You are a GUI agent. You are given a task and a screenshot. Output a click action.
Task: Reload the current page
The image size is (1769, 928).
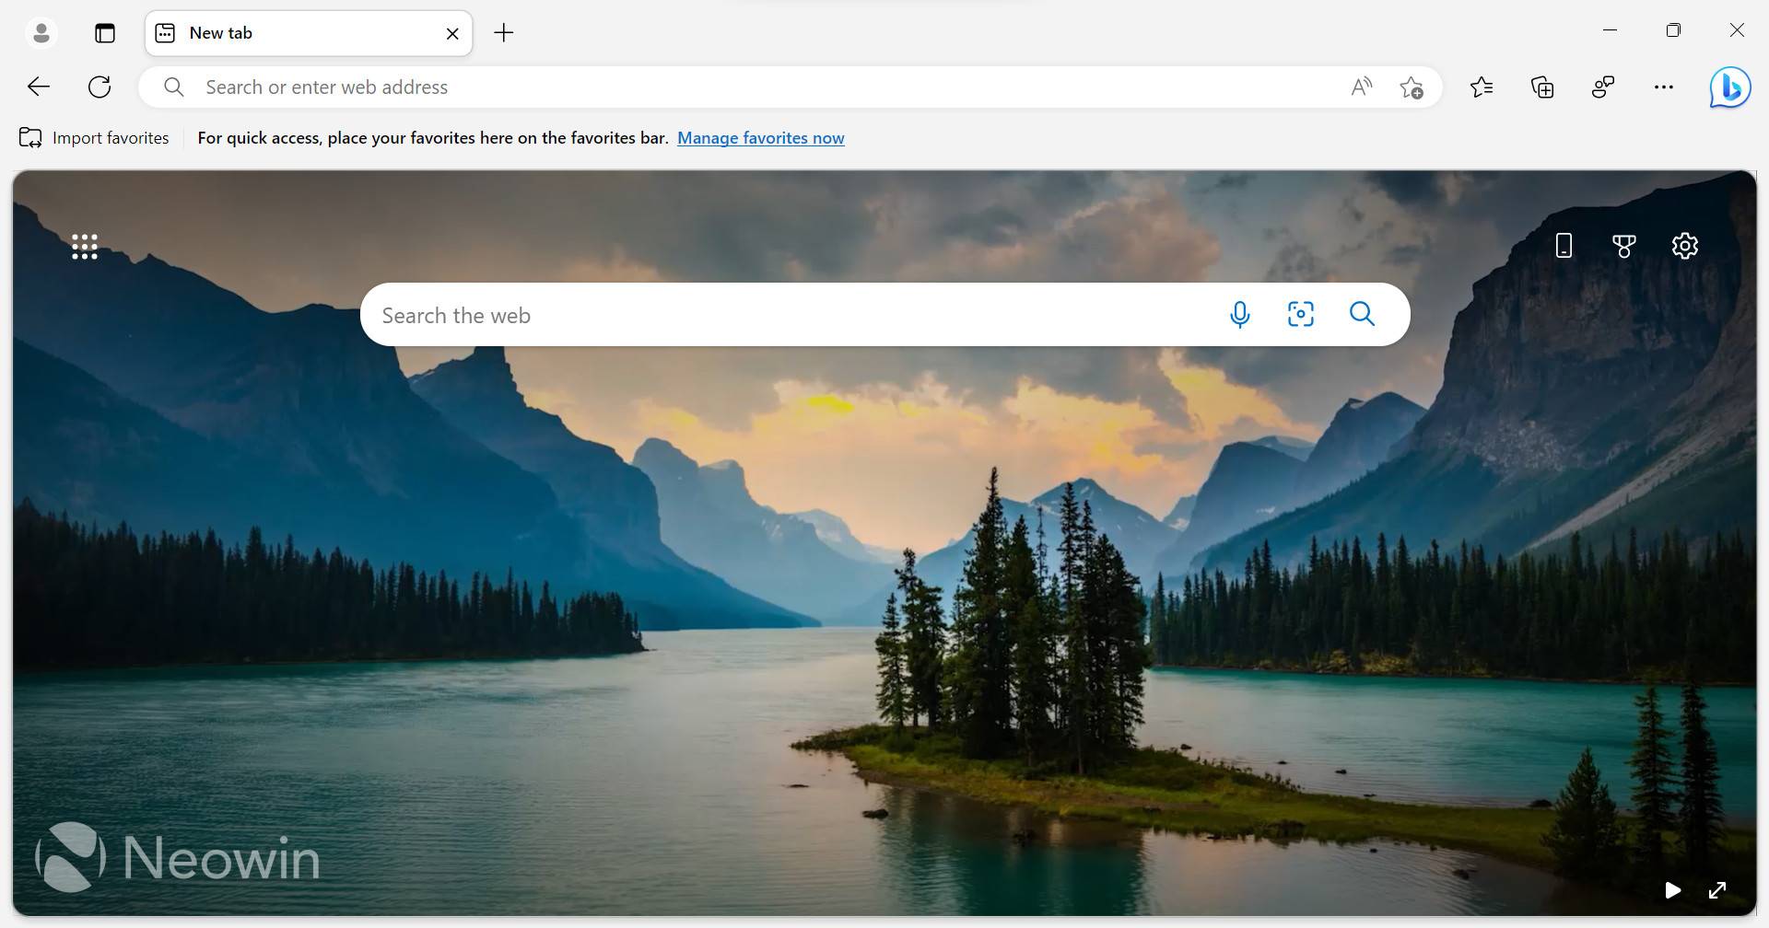(99, 87)
